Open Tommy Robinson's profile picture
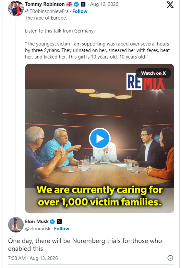The image size is (181, 268). click(16, 8)
